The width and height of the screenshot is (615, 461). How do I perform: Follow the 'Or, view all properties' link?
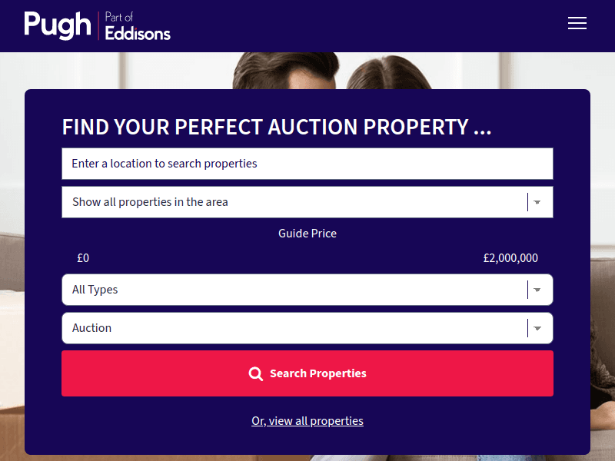pyautogui.click(x=307, y=420)
